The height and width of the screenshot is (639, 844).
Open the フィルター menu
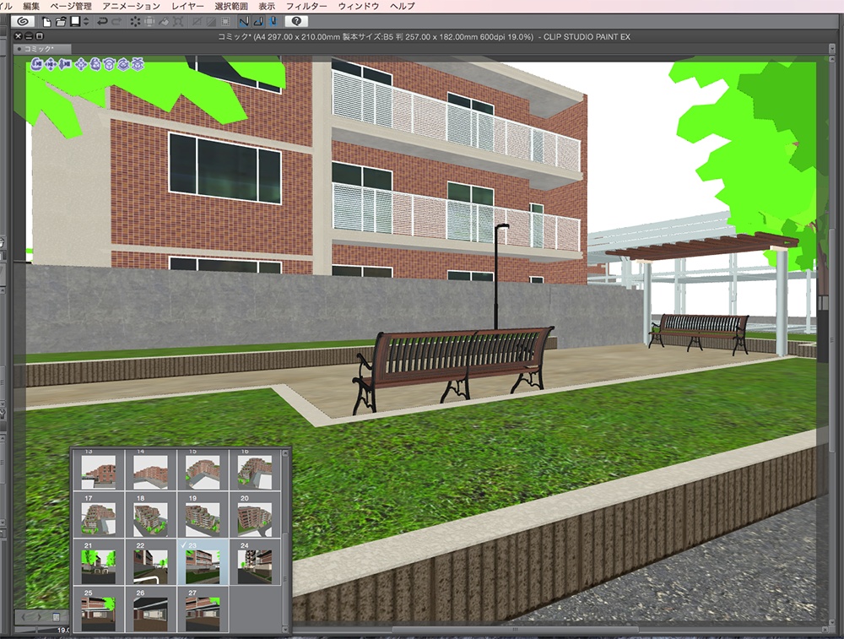(x=309, y=5)
